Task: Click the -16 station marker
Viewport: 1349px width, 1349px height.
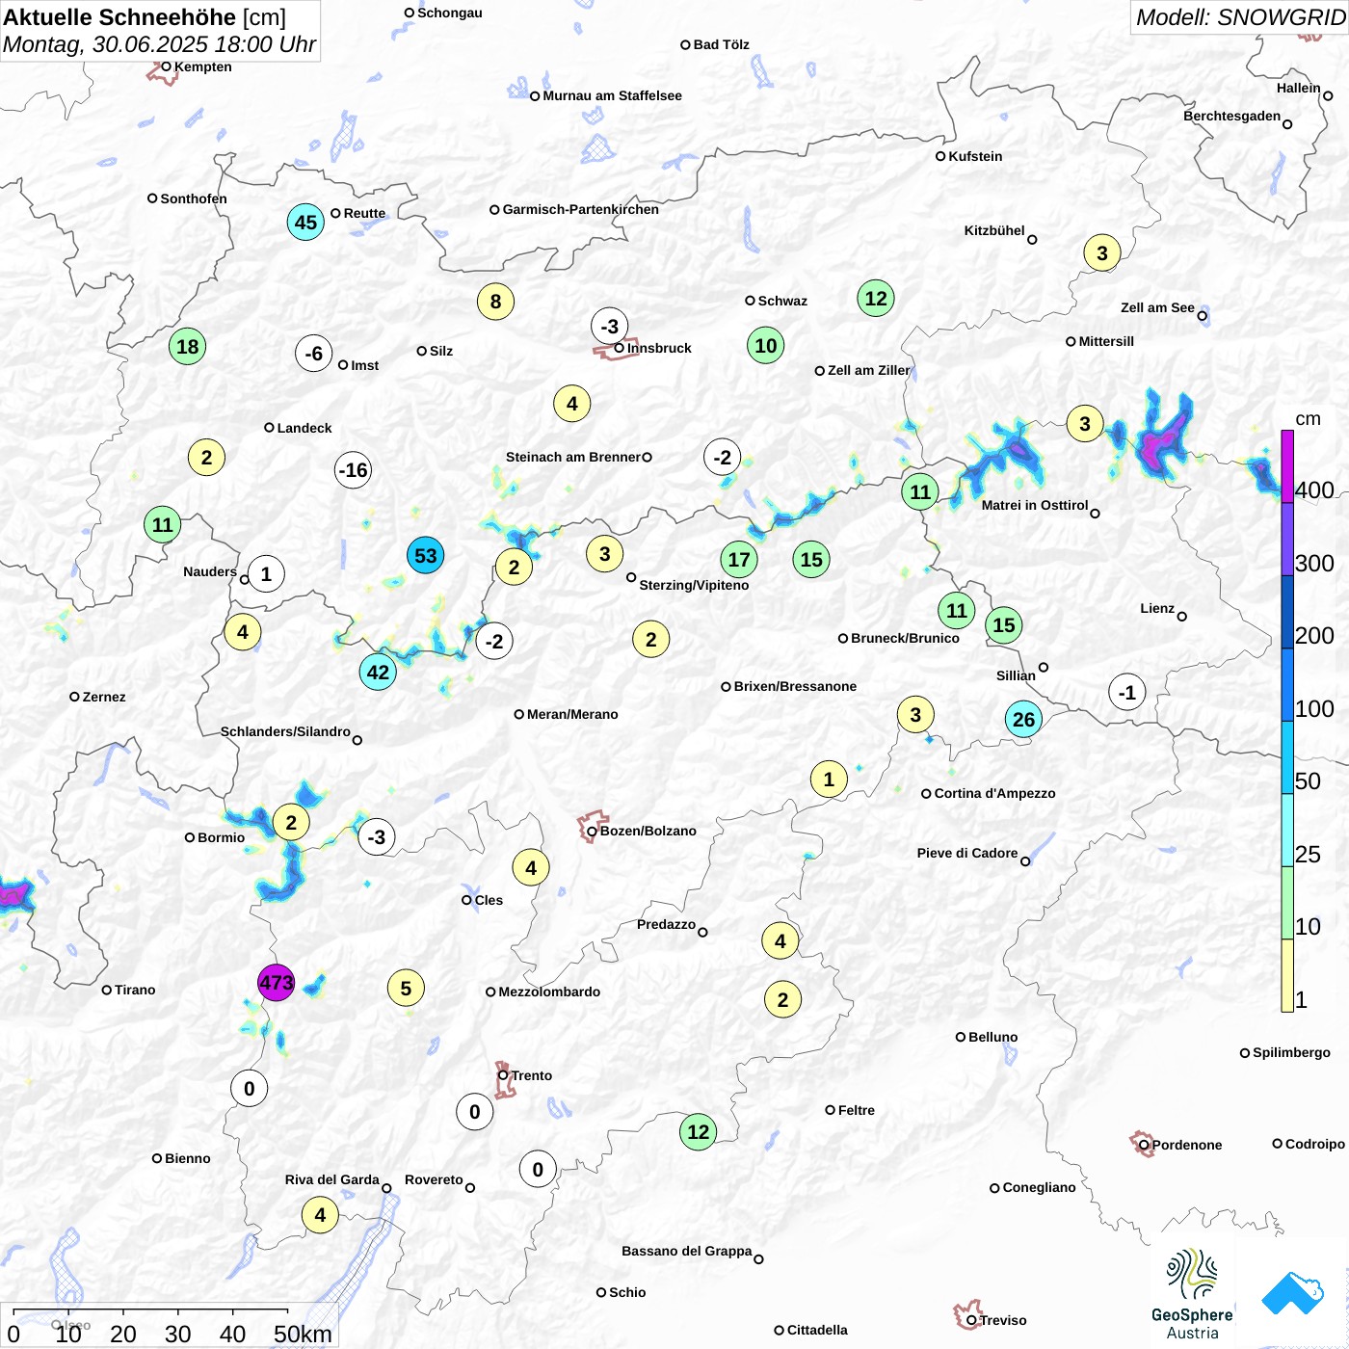Action: pos(353,470)
